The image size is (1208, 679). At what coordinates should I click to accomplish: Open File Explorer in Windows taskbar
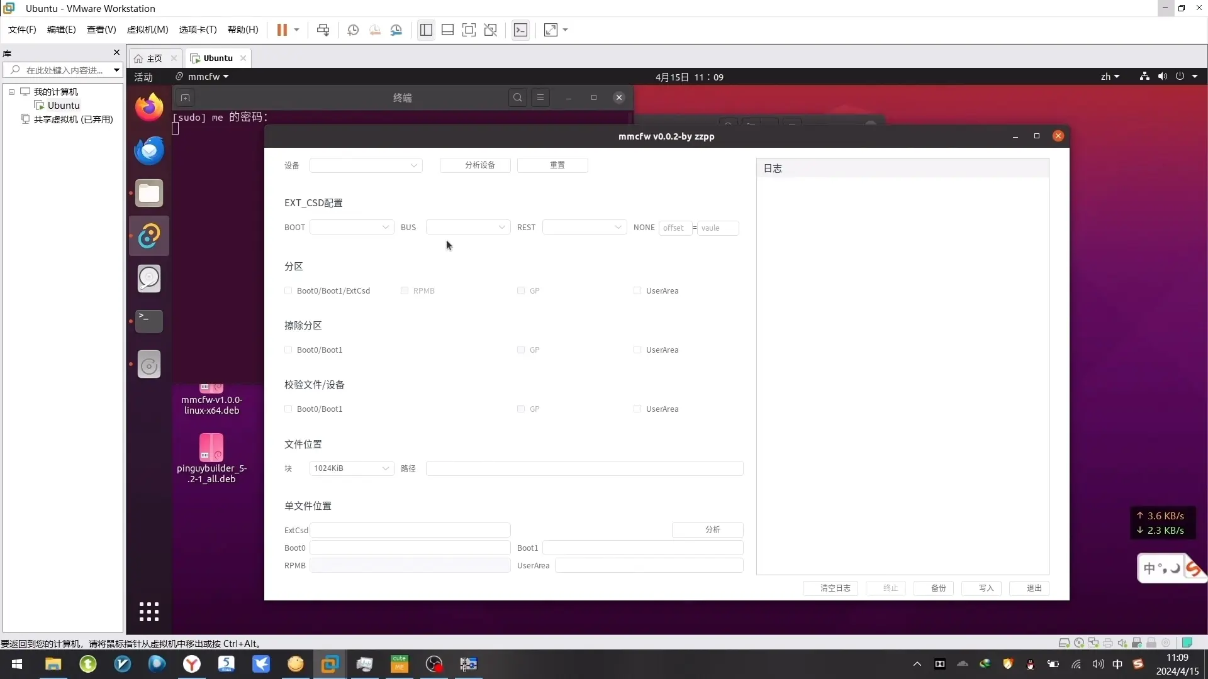(x=53, y=664)
